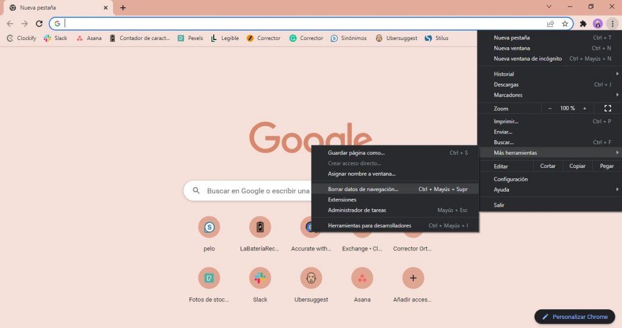Expand the Más herramientas submenu
The image size is (622, 328).
(549, 153)
